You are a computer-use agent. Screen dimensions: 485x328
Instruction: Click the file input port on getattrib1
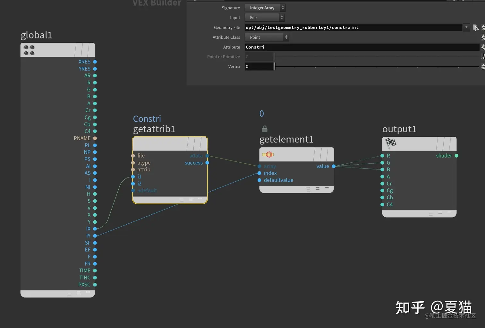(133, 156)
